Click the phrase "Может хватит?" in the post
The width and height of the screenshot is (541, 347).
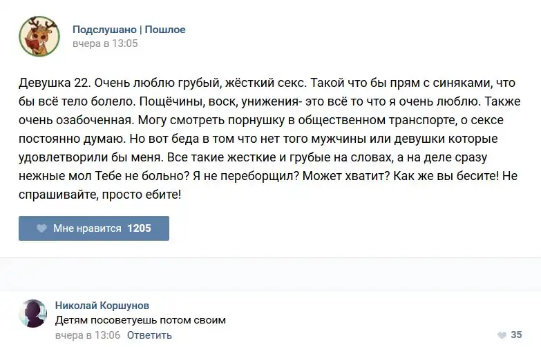350,176
